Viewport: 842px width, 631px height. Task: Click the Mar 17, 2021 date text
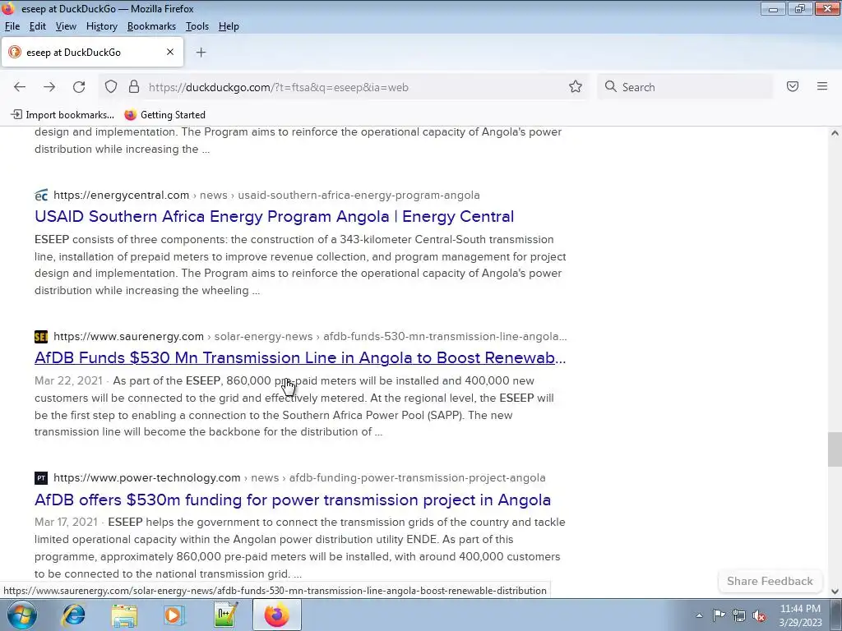click(66, 522)
